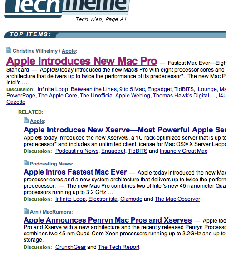Click the 'Tech Web, Page A1' tagline

(101, 19)
